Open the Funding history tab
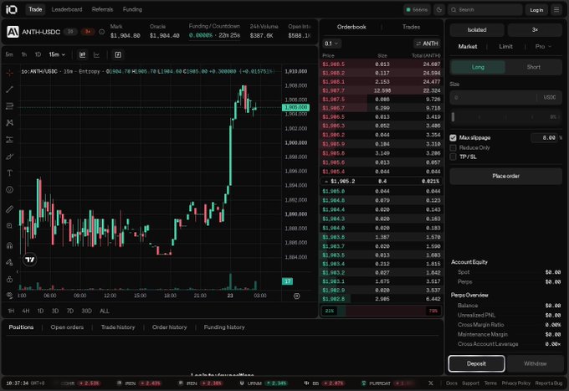The width and height of the screenshot is (569, 391). 224,327
